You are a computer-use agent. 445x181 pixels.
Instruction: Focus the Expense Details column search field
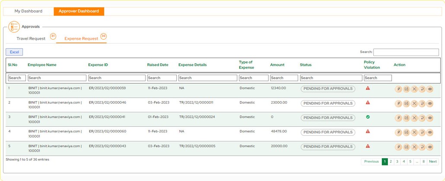coord(208,78)
